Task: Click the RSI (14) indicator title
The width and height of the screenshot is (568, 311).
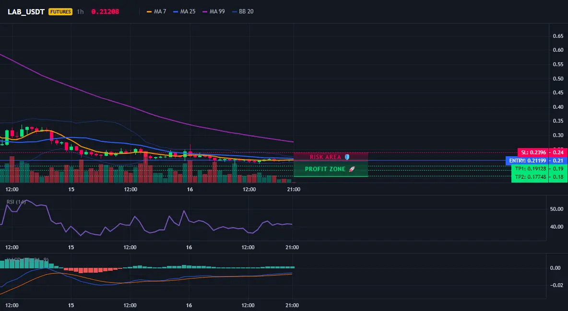Action: 16,202
